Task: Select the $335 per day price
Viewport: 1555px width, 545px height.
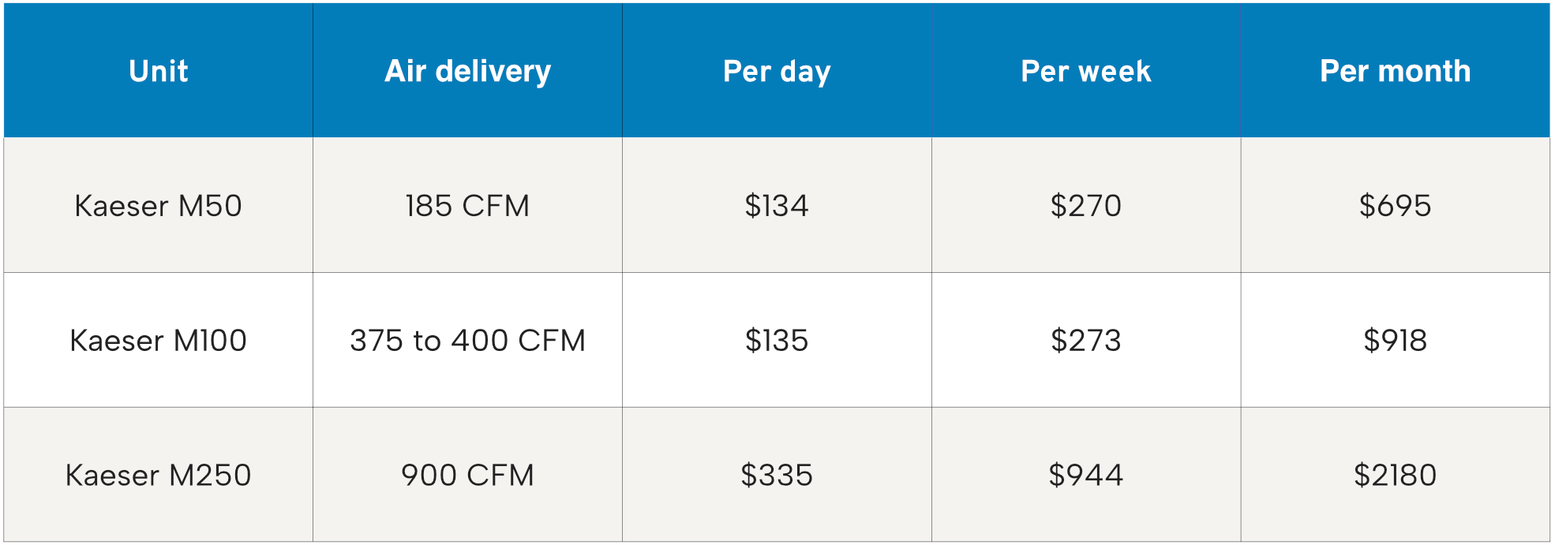Action: (x=777, y=476)
